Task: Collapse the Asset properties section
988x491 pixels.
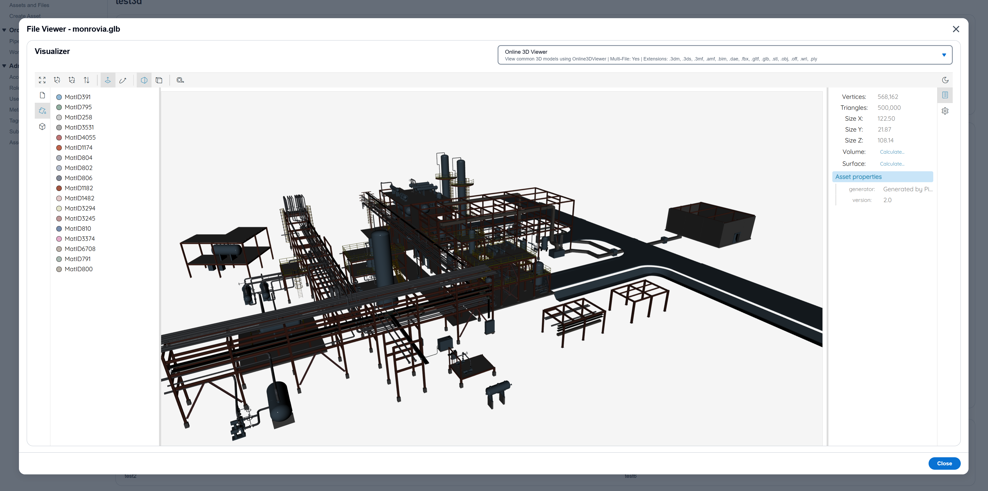Action: (882, 177)
